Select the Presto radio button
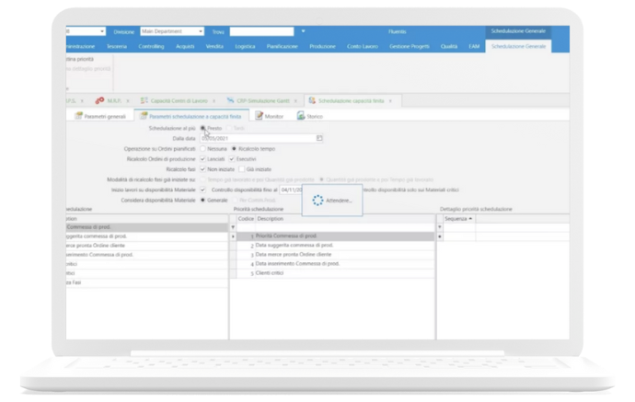This screenshot has width=635, height=402. pos(203,128)
